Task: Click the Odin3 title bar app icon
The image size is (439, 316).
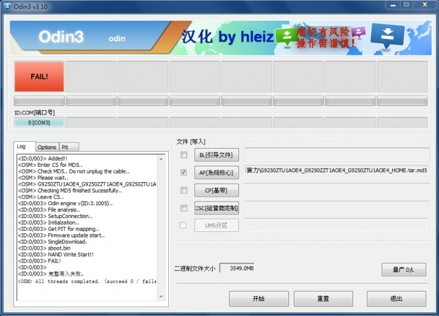Action: 7,6
